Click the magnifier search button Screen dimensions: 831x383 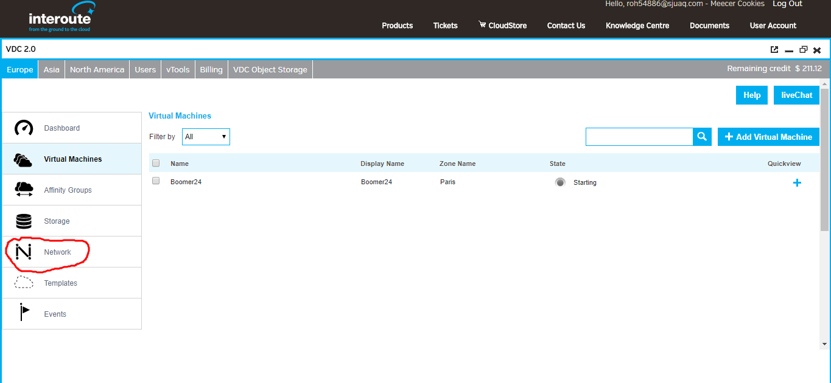702,137
